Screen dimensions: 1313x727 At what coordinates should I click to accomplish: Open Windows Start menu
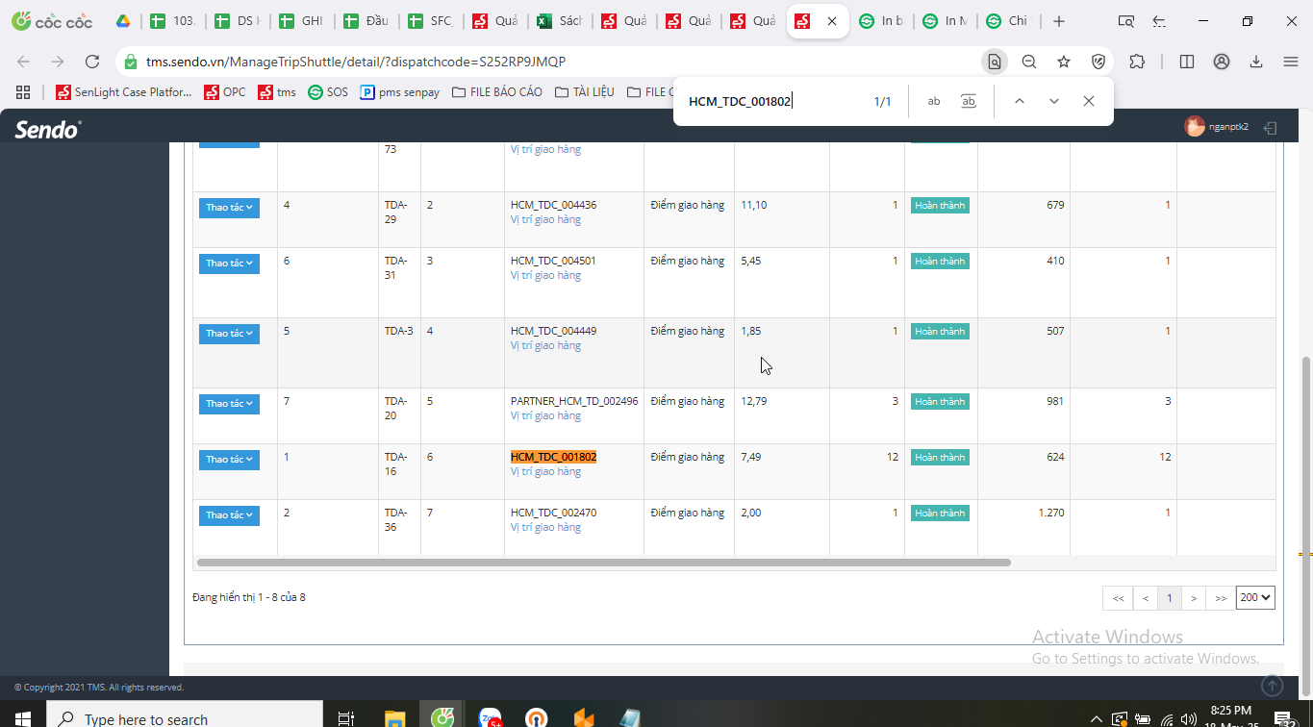tap(23, 717)
